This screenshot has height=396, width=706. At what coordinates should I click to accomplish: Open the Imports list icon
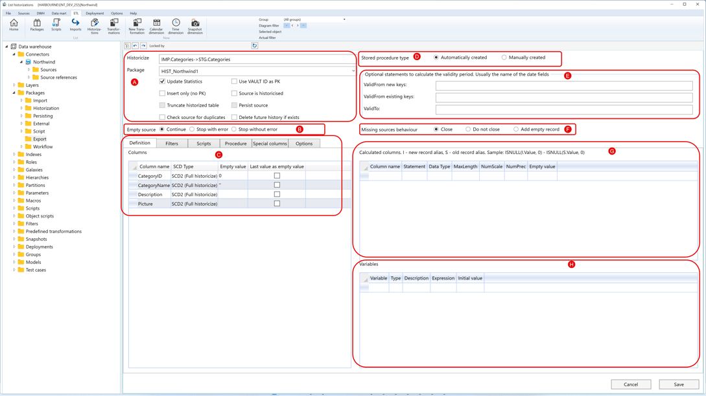[x=75, y=25]
